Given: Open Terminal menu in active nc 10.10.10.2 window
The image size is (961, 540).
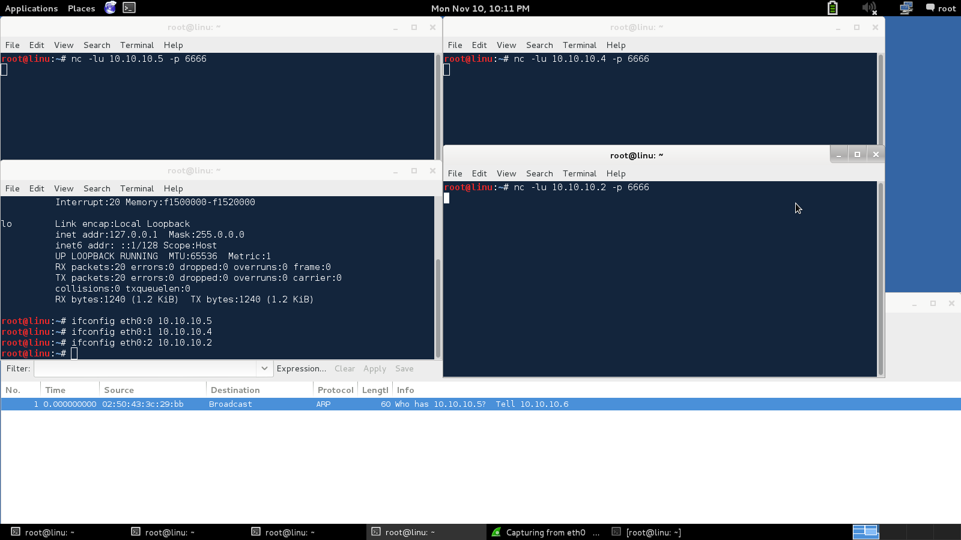Looking at the screenshot, I should point(579,173).
